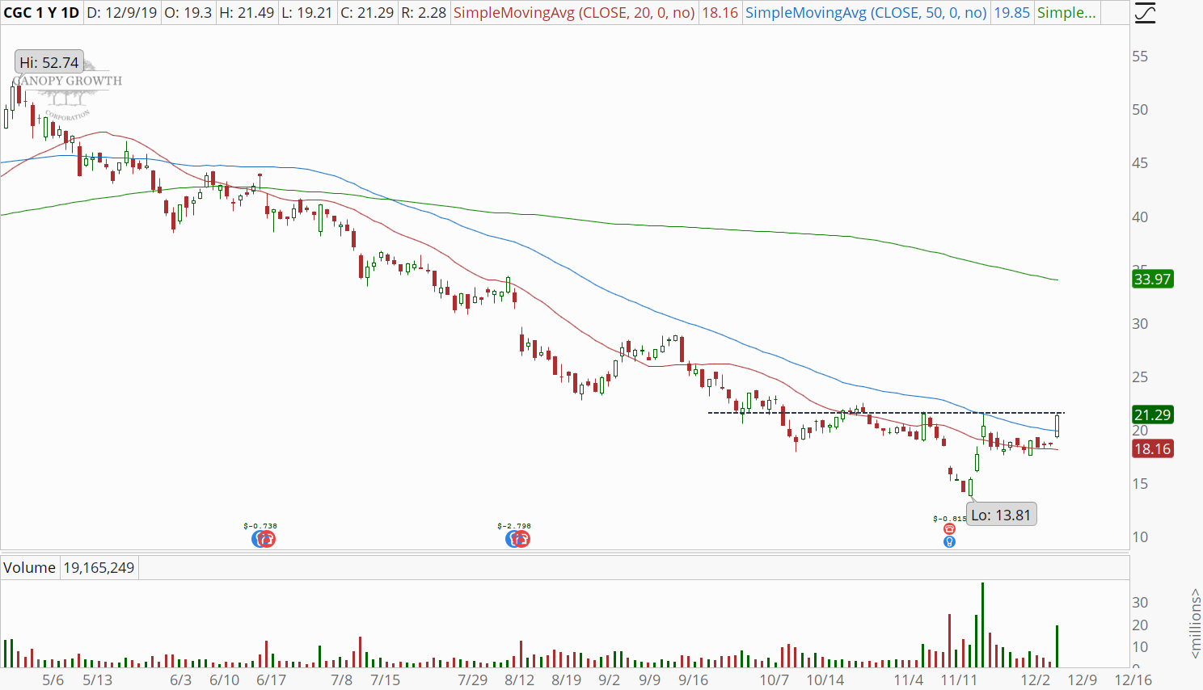Screen dimensions: 1203x690
Task: Select the CGC 1 Y 1D chart title
Action: point(41,13)
